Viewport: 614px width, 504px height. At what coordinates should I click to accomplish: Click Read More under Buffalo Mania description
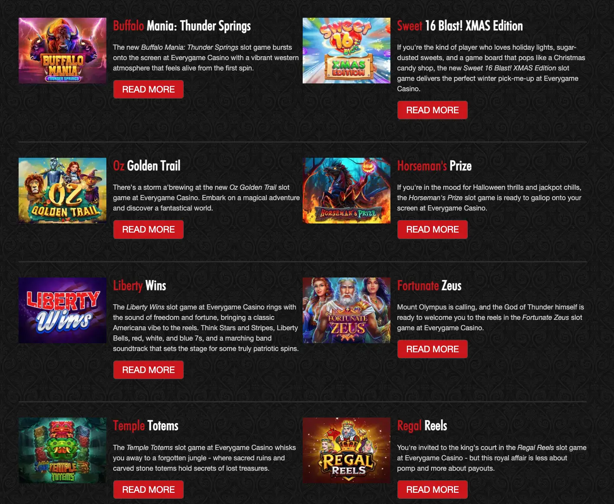point(148,89)
